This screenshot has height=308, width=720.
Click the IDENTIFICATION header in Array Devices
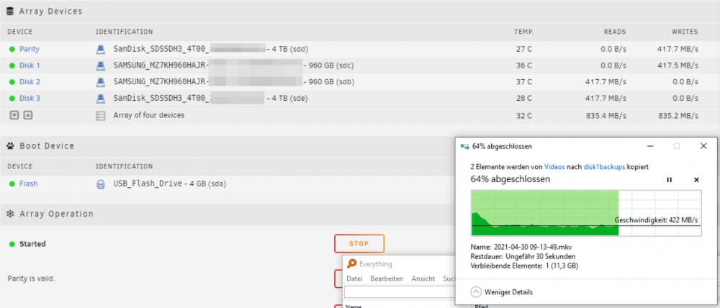124,32
